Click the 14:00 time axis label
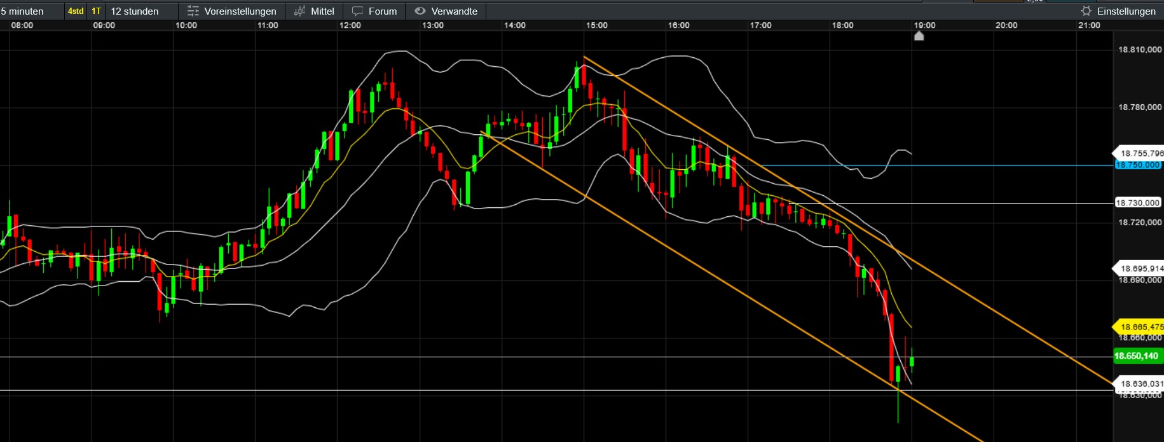The width and height of the screenshot is (1164, 442). coord(515,25)
